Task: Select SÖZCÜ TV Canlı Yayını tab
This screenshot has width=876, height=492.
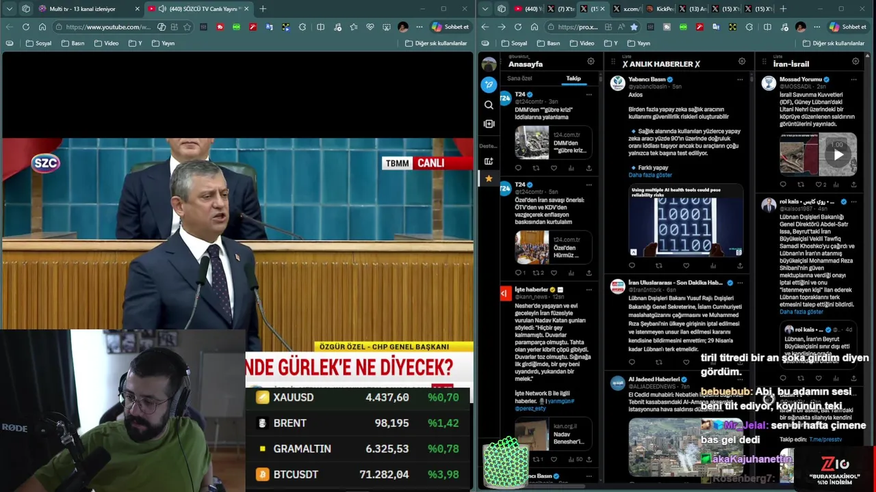Action: tap(198, 9)
